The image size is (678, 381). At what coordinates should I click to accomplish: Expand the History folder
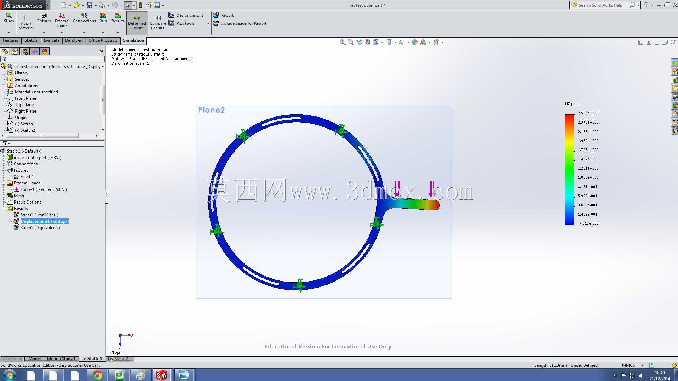coord(4,73)
